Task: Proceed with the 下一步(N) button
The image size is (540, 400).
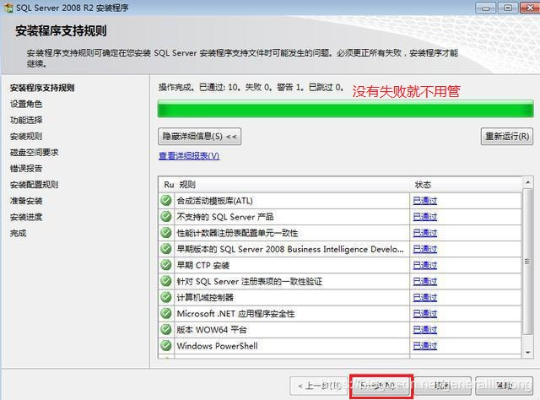Action: coord(381,386)
